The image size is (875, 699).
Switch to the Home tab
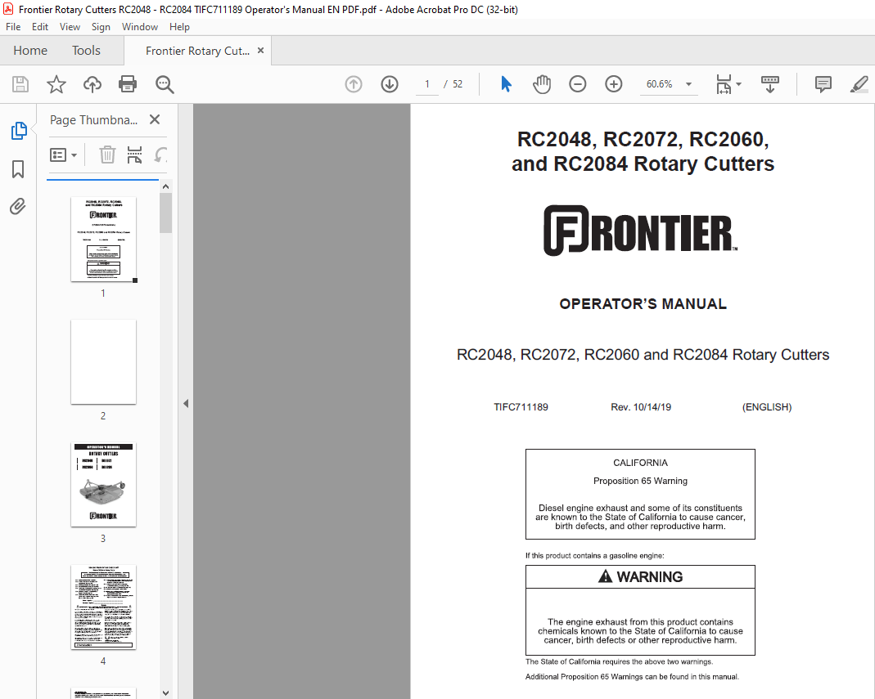(30, 51)
